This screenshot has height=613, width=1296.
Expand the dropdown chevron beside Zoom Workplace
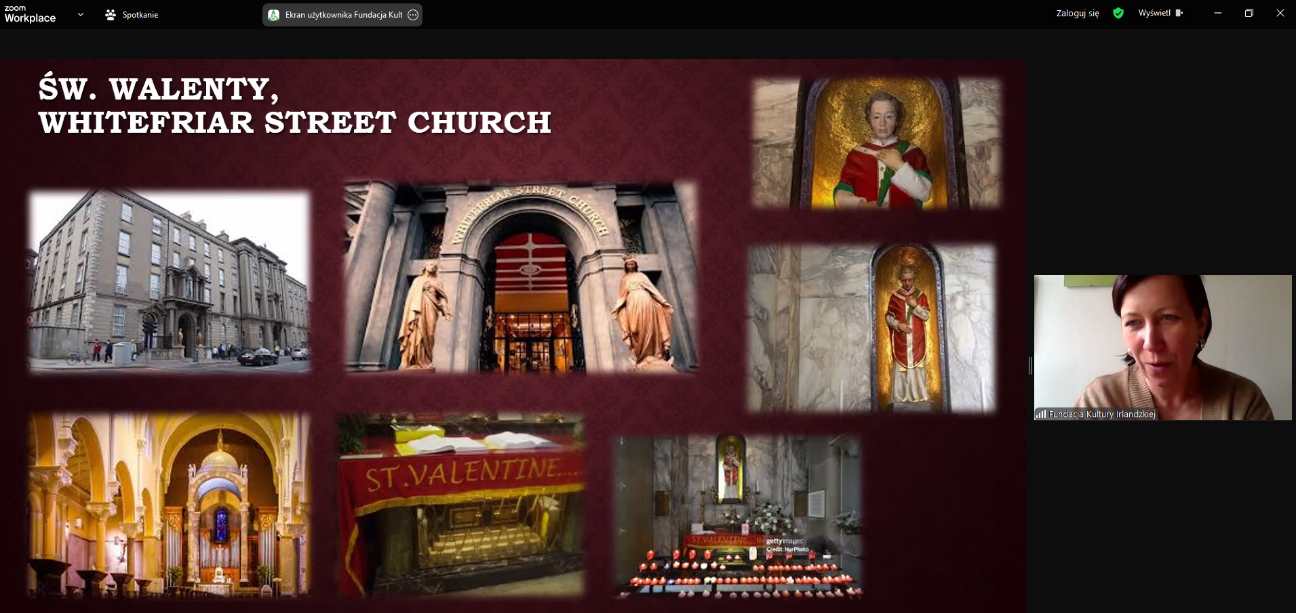click(x=81, y=14)
